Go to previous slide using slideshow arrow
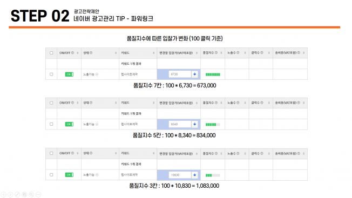 coord(3,194)
